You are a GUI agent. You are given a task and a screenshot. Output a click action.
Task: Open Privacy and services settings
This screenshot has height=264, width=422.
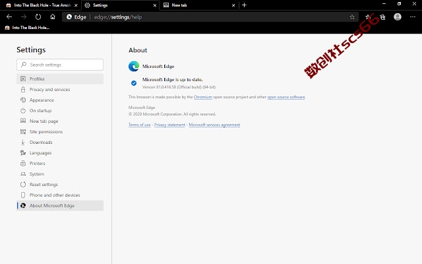(x=60, y=89)
